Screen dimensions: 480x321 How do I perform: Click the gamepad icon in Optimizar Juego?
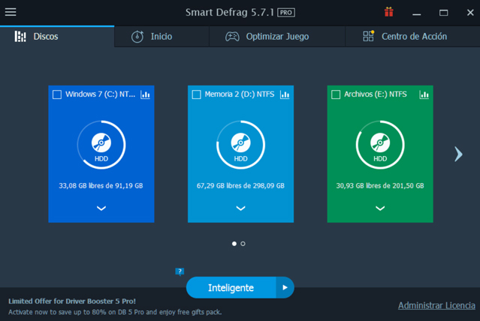point(232,37)
